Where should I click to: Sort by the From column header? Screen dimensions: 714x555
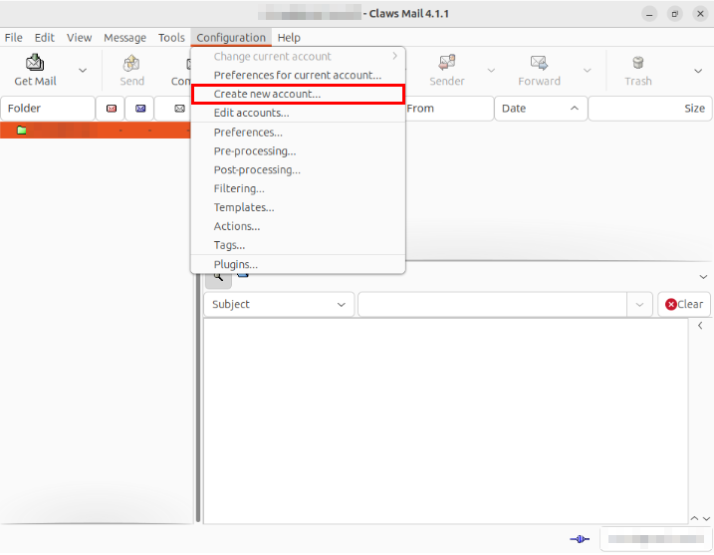pos(449,109)
